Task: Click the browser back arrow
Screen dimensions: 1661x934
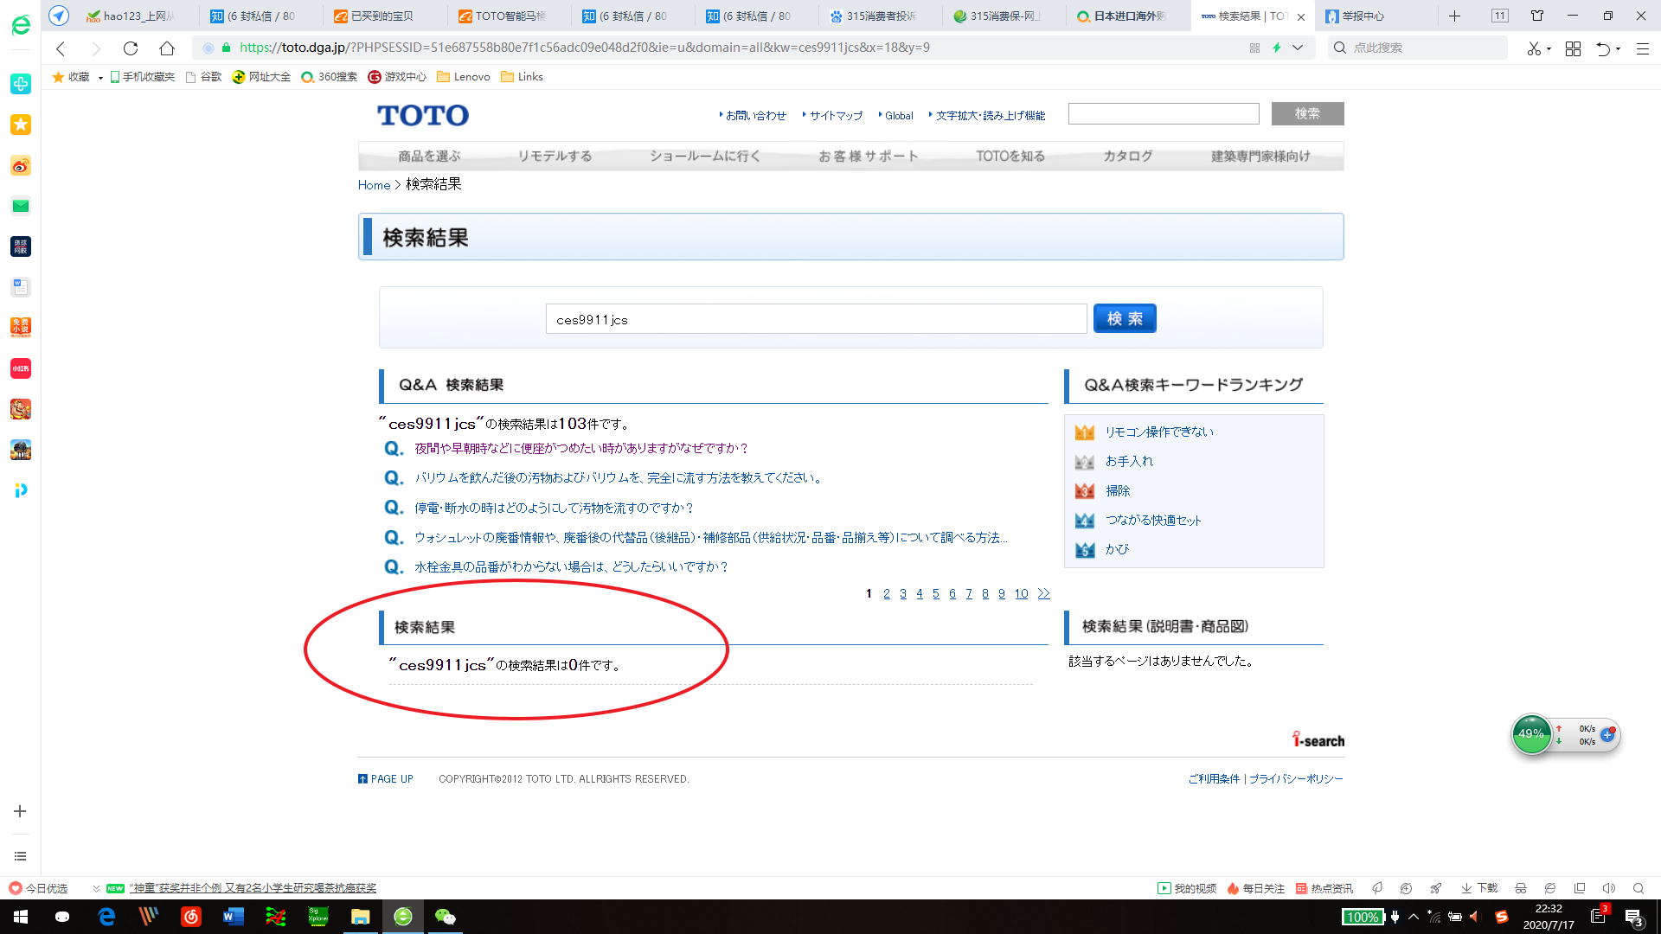Action: [x=61, y=48]
